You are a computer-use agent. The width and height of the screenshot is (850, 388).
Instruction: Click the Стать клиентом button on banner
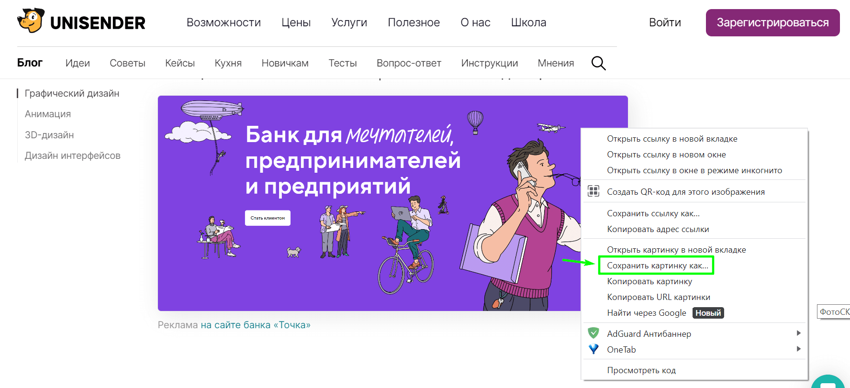268,218
